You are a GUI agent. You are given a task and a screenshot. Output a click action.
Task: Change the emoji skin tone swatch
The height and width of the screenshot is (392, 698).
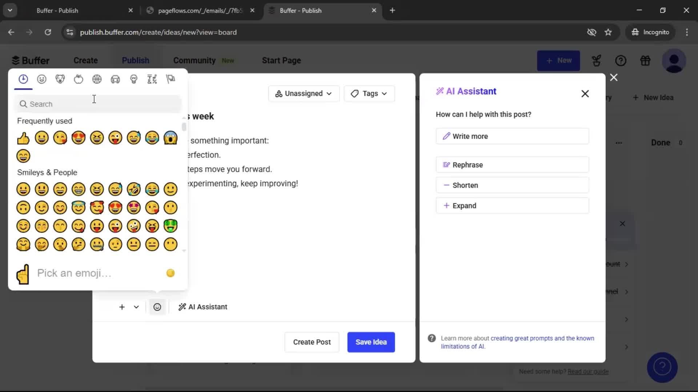pos(170,273)
